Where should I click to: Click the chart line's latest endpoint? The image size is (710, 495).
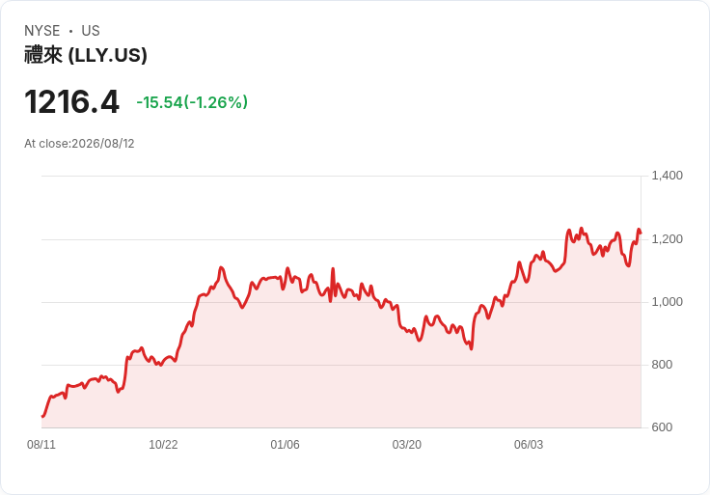(641, 234)
